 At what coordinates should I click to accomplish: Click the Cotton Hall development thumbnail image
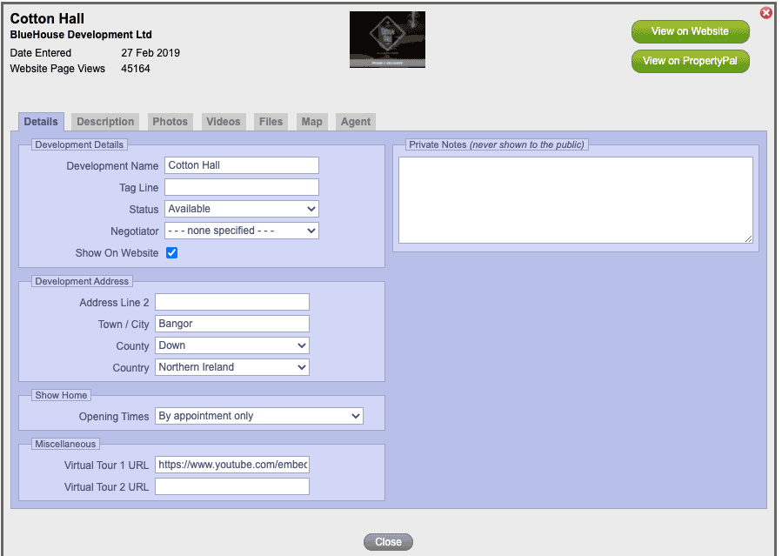387,39
